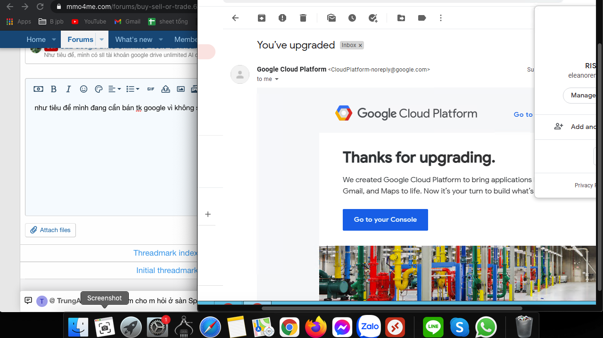
Task: Open Gmail More options three-dot menu
Action: coord(441,18)
